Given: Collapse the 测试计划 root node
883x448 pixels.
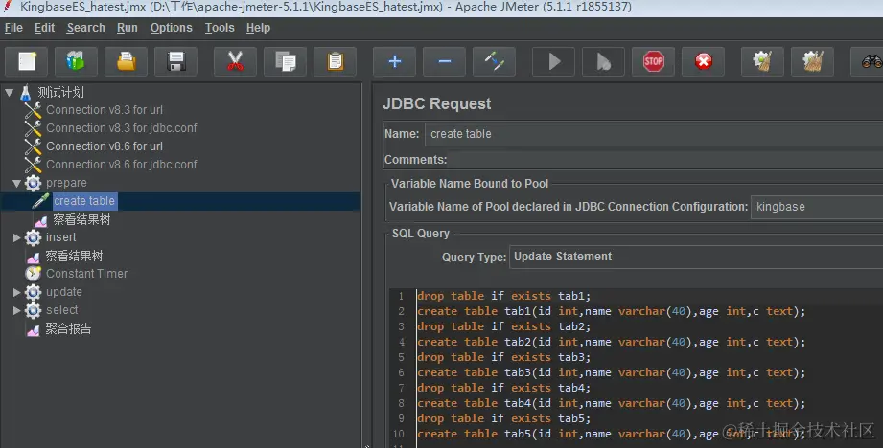Looking at the screenshot, I should point(9,92).
